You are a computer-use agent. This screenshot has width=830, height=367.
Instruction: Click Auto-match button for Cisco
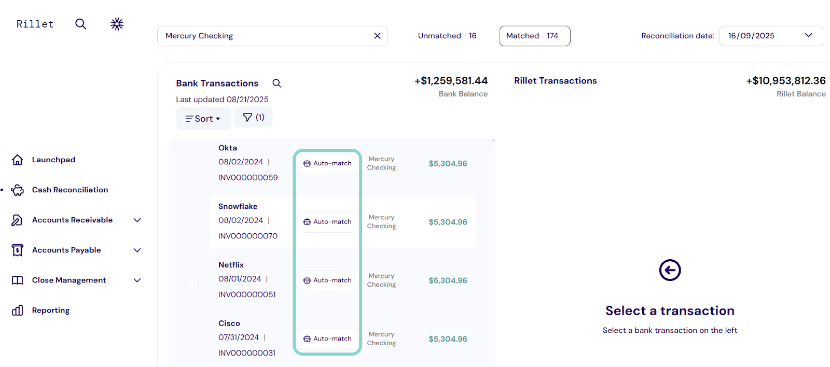click(327, 338)
